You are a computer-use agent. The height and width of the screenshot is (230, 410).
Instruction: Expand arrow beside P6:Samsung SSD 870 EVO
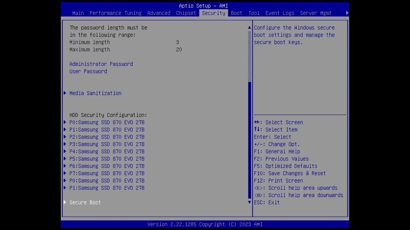(x=65, y=166)
